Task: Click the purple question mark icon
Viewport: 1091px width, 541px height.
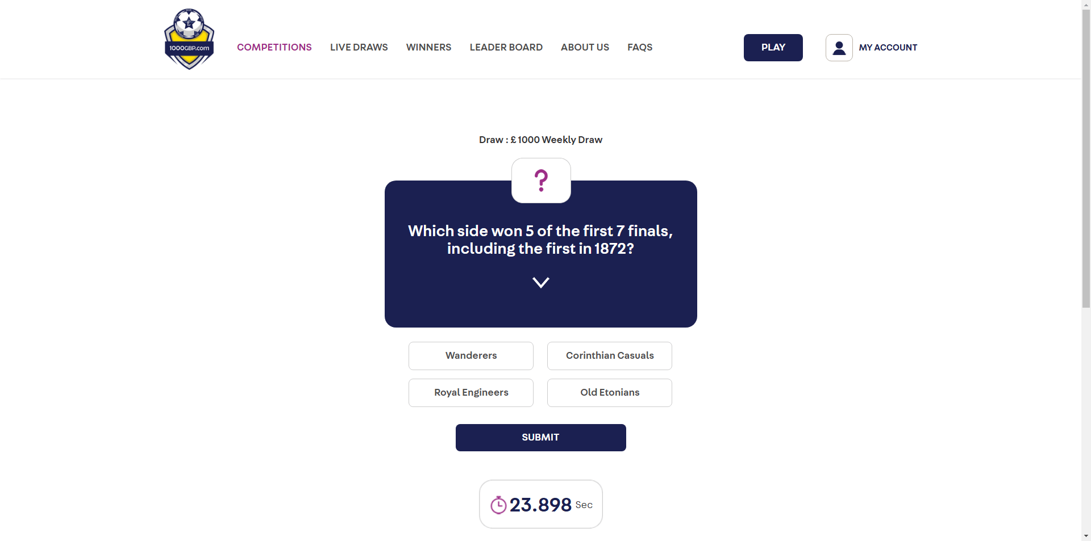Action: (541, 181)
